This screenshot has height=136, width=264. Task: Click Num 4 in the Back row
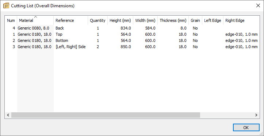(x=14, y=28)
